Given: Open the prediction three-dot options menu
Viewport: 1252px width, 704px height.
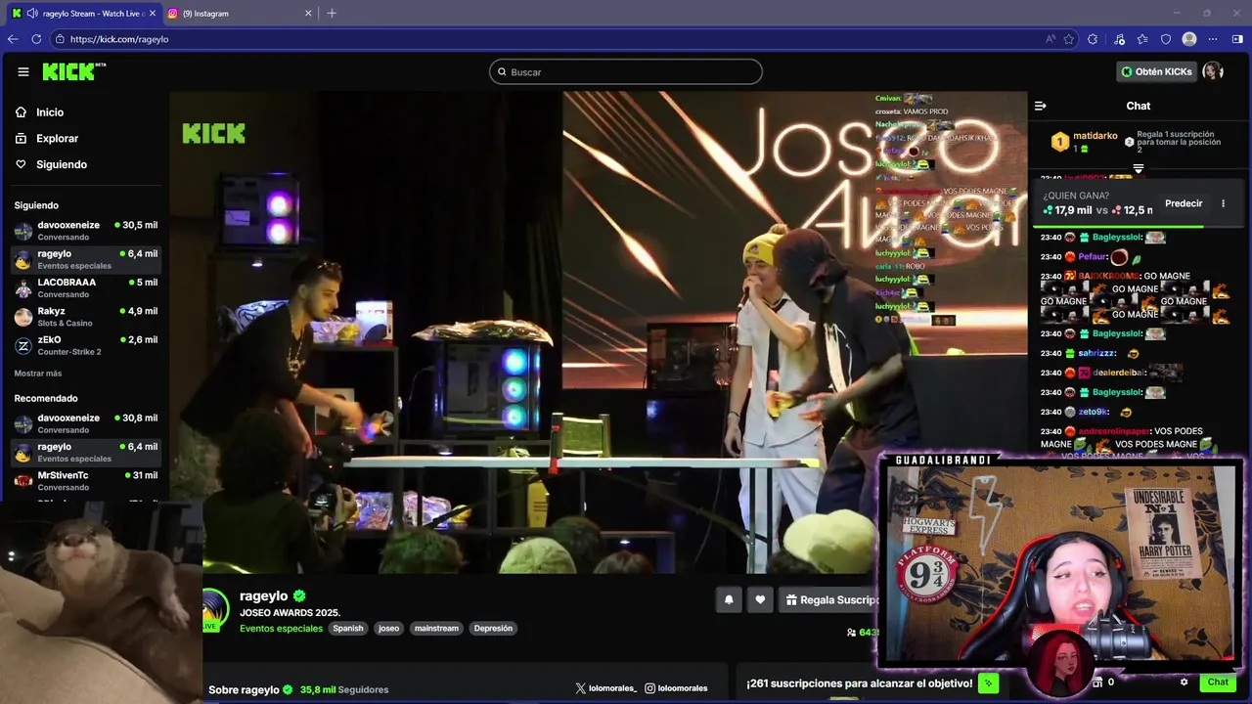Looking at the screenshot, I should tap(1223, 203).
